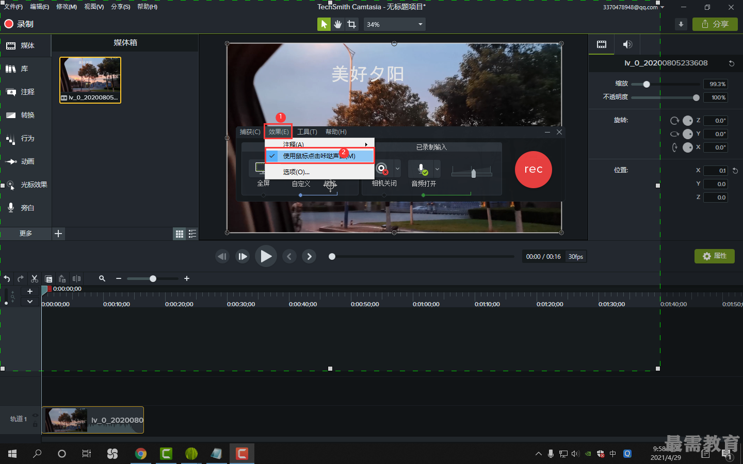The height and width of the screenshot is (464, 743).
Task: Cut selection with the scissors icon
Action: click(x=35, y=278)
